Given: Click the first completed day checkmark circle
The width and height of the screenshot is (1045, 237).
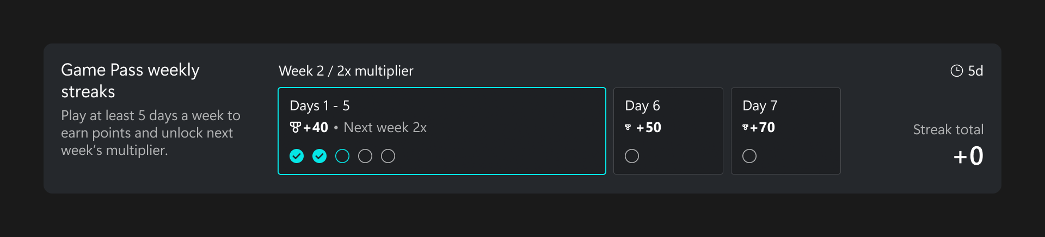Looking at the screenshot, I should pos(297,156).
